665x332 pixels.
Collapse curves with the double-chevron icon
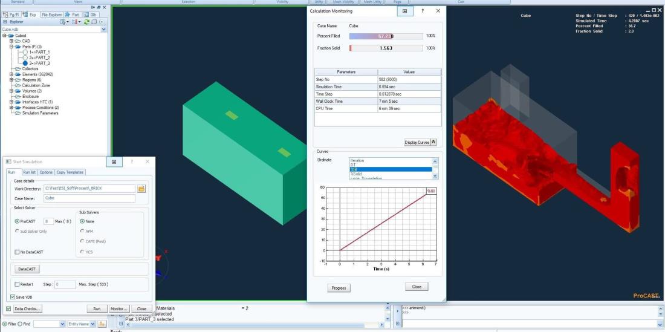pos(433,143)
